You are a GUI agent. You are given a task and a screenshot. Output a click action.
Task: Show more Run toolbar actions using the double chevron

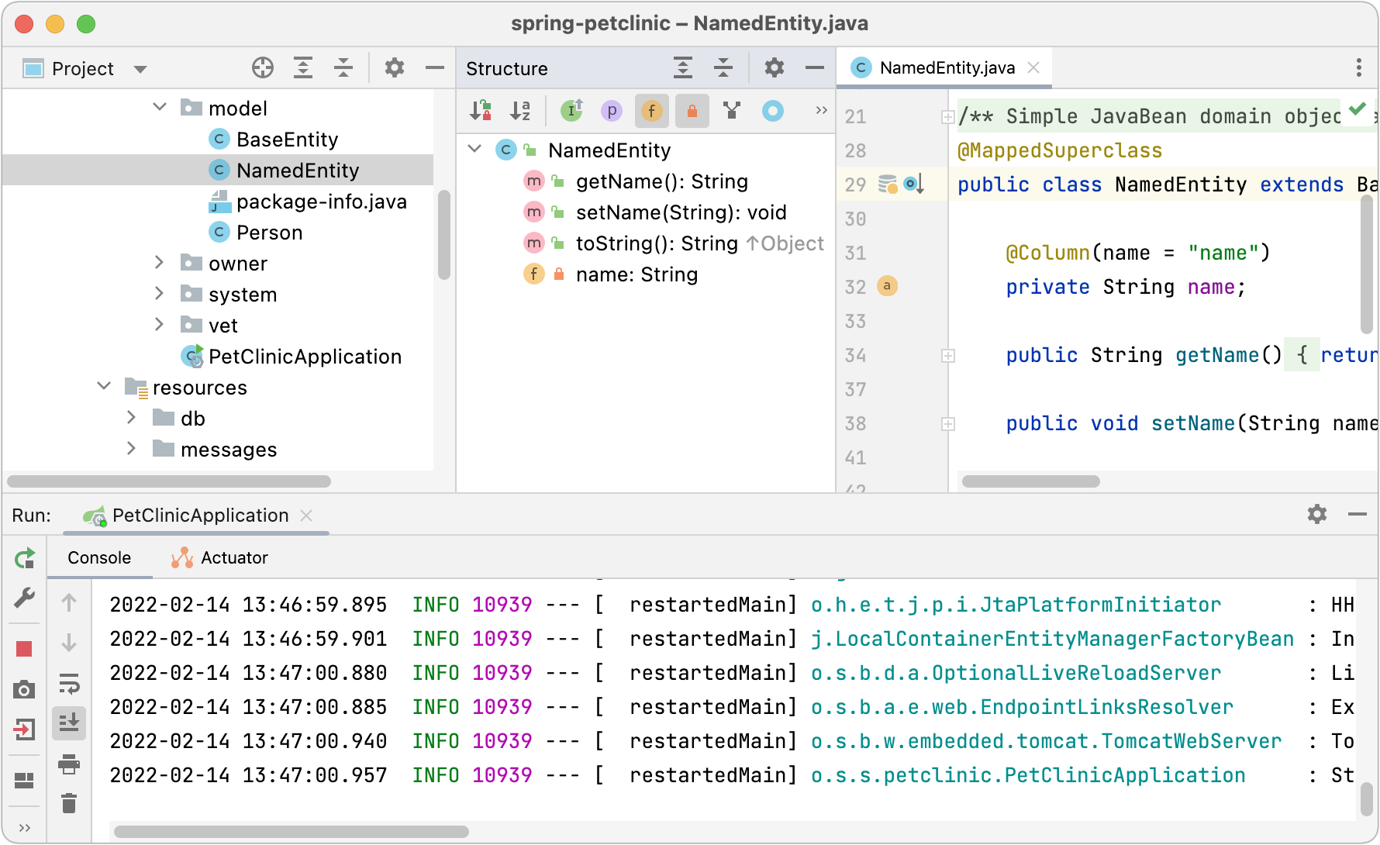pos(25,828)
